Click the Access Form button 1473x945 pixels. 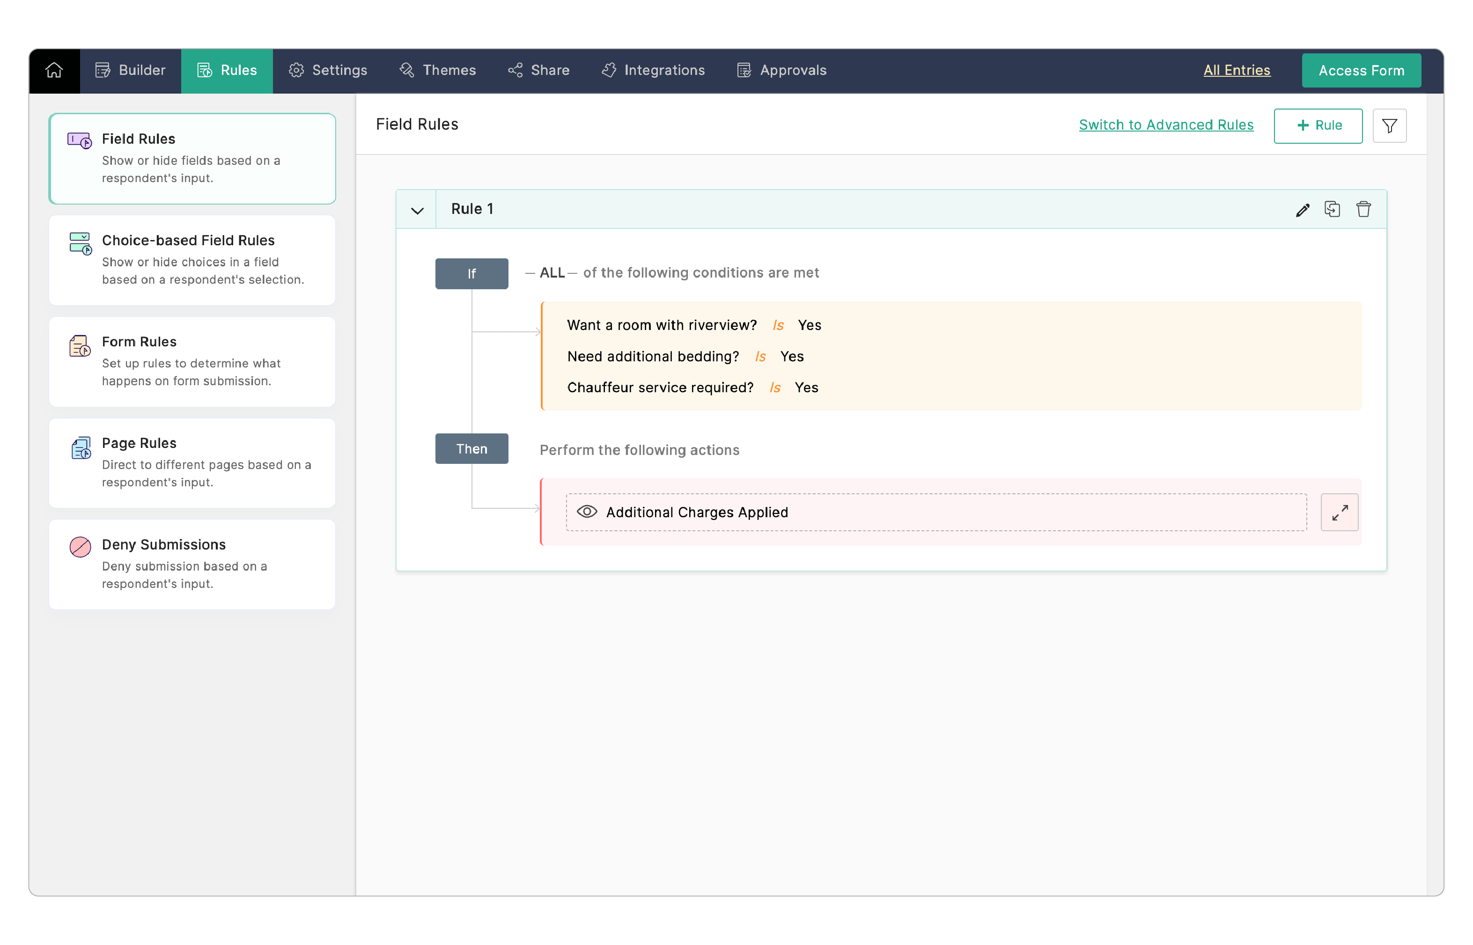tap(1361, 71)
